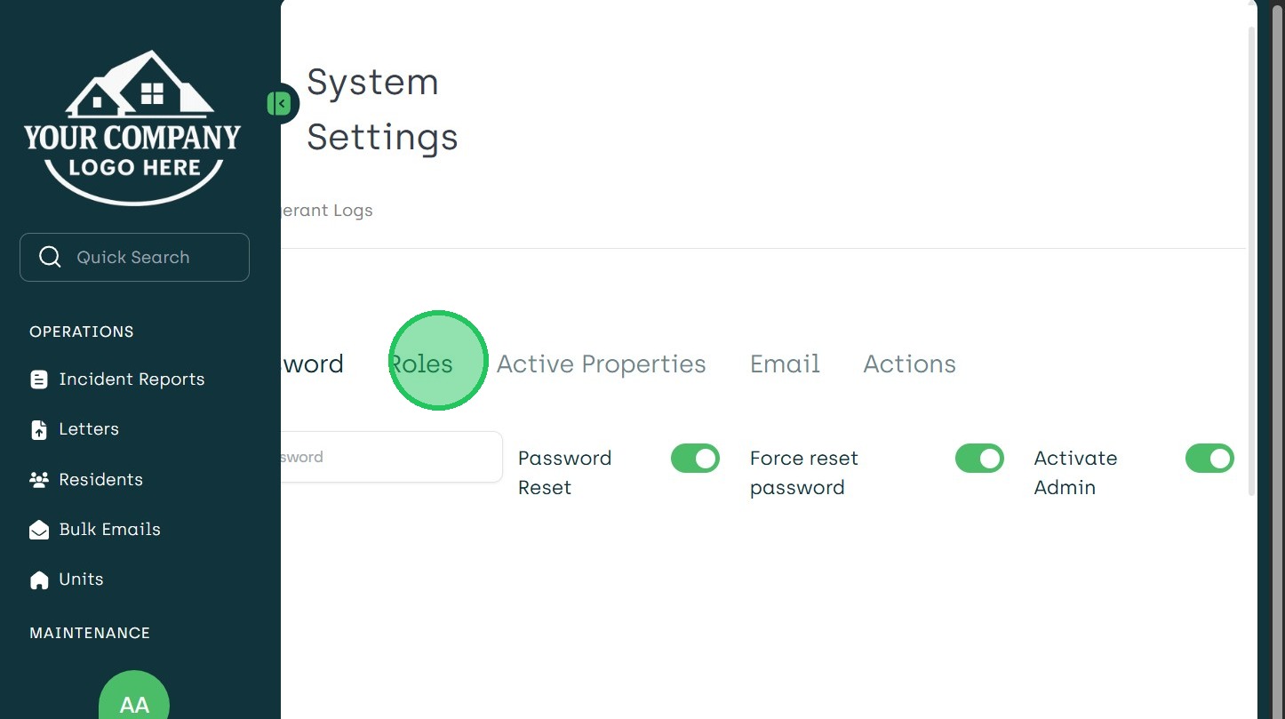Click the Letters file icon

39,429
